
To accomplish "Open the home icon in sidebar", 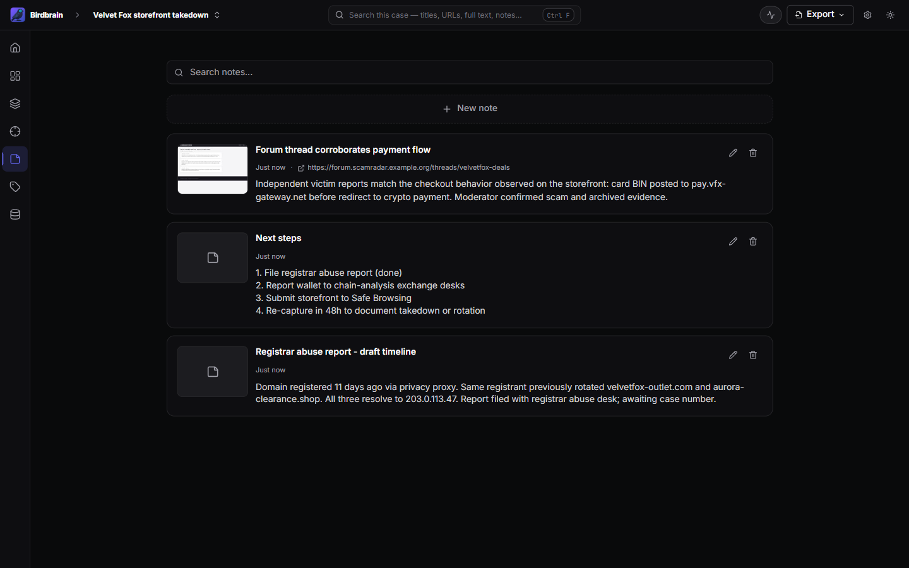I will click(x=15, y=48).
